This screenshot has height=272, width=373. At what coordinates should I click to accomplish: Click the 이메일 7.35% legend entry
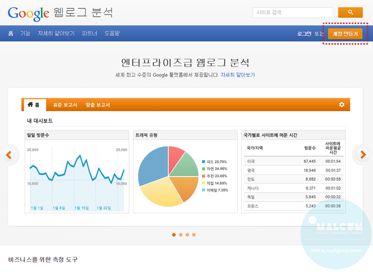tap(215, 190)
